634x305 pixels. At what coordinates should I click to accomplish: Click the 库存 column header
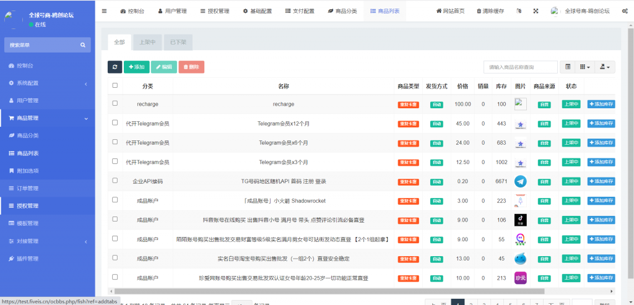(502, 86)
